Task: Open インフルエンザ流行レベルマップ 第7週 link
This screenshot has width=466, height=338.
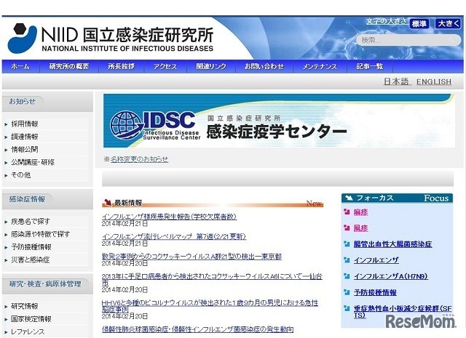Action: point(174,236)
